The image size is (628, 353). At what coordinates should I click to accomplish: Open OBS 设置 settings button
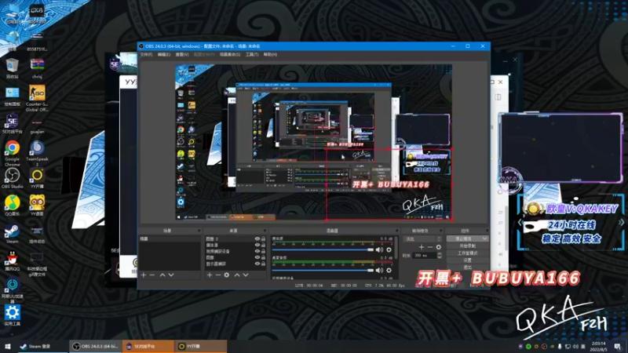click(x=467, y=260)
